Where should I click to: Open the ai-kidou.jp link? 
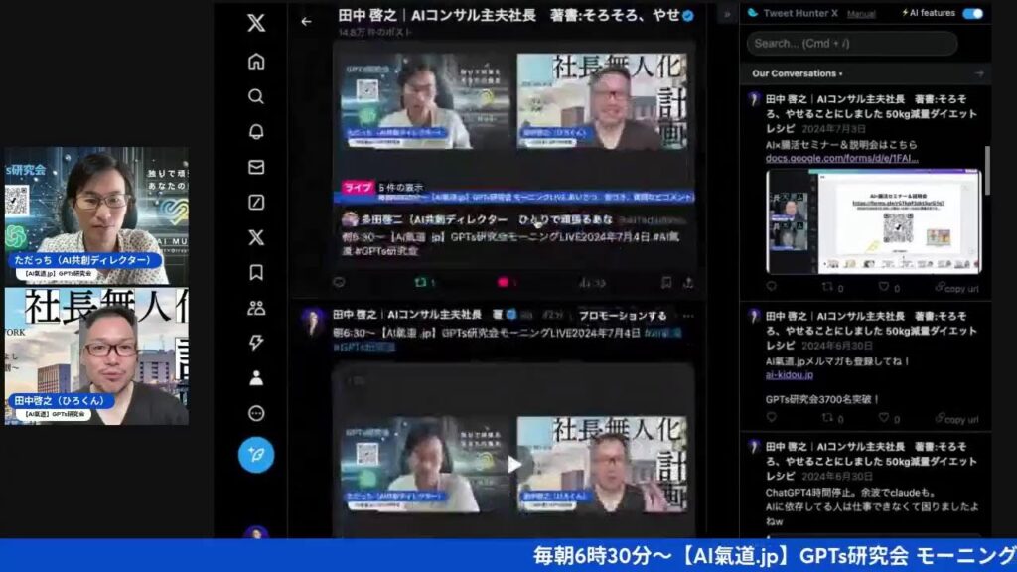point(790,374)
